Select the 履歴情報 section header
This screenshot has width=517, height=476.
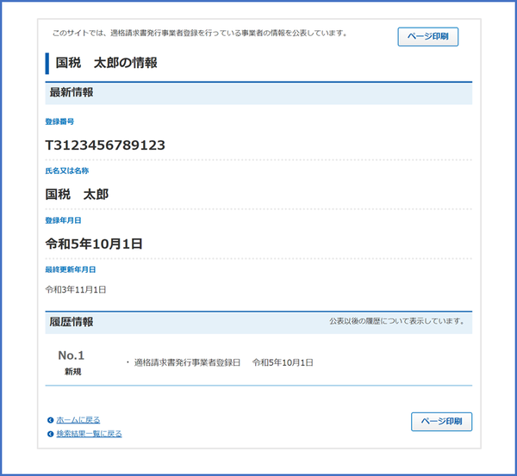72,322
